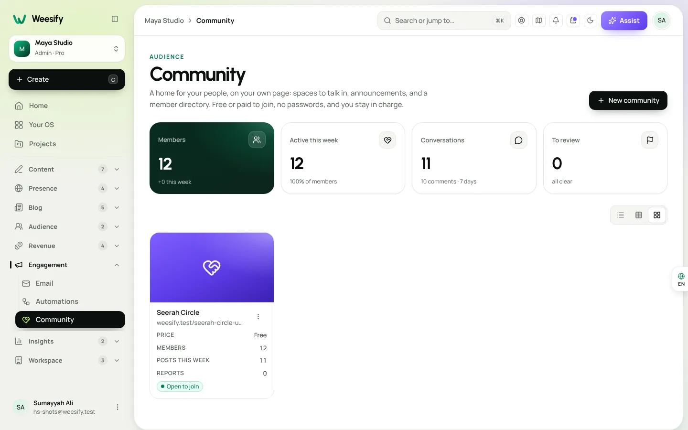
Task: Click the Assist button
Action: coord(624,21)
